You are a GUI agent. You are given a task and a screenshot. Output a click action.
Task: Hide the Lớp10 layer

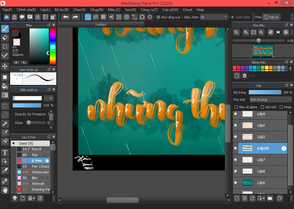tap(235, 148)
